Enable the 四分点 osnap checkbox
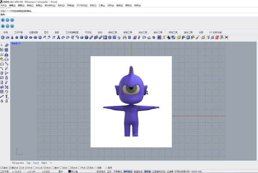The height and width of the screenshot is (173, 258). 69,168
